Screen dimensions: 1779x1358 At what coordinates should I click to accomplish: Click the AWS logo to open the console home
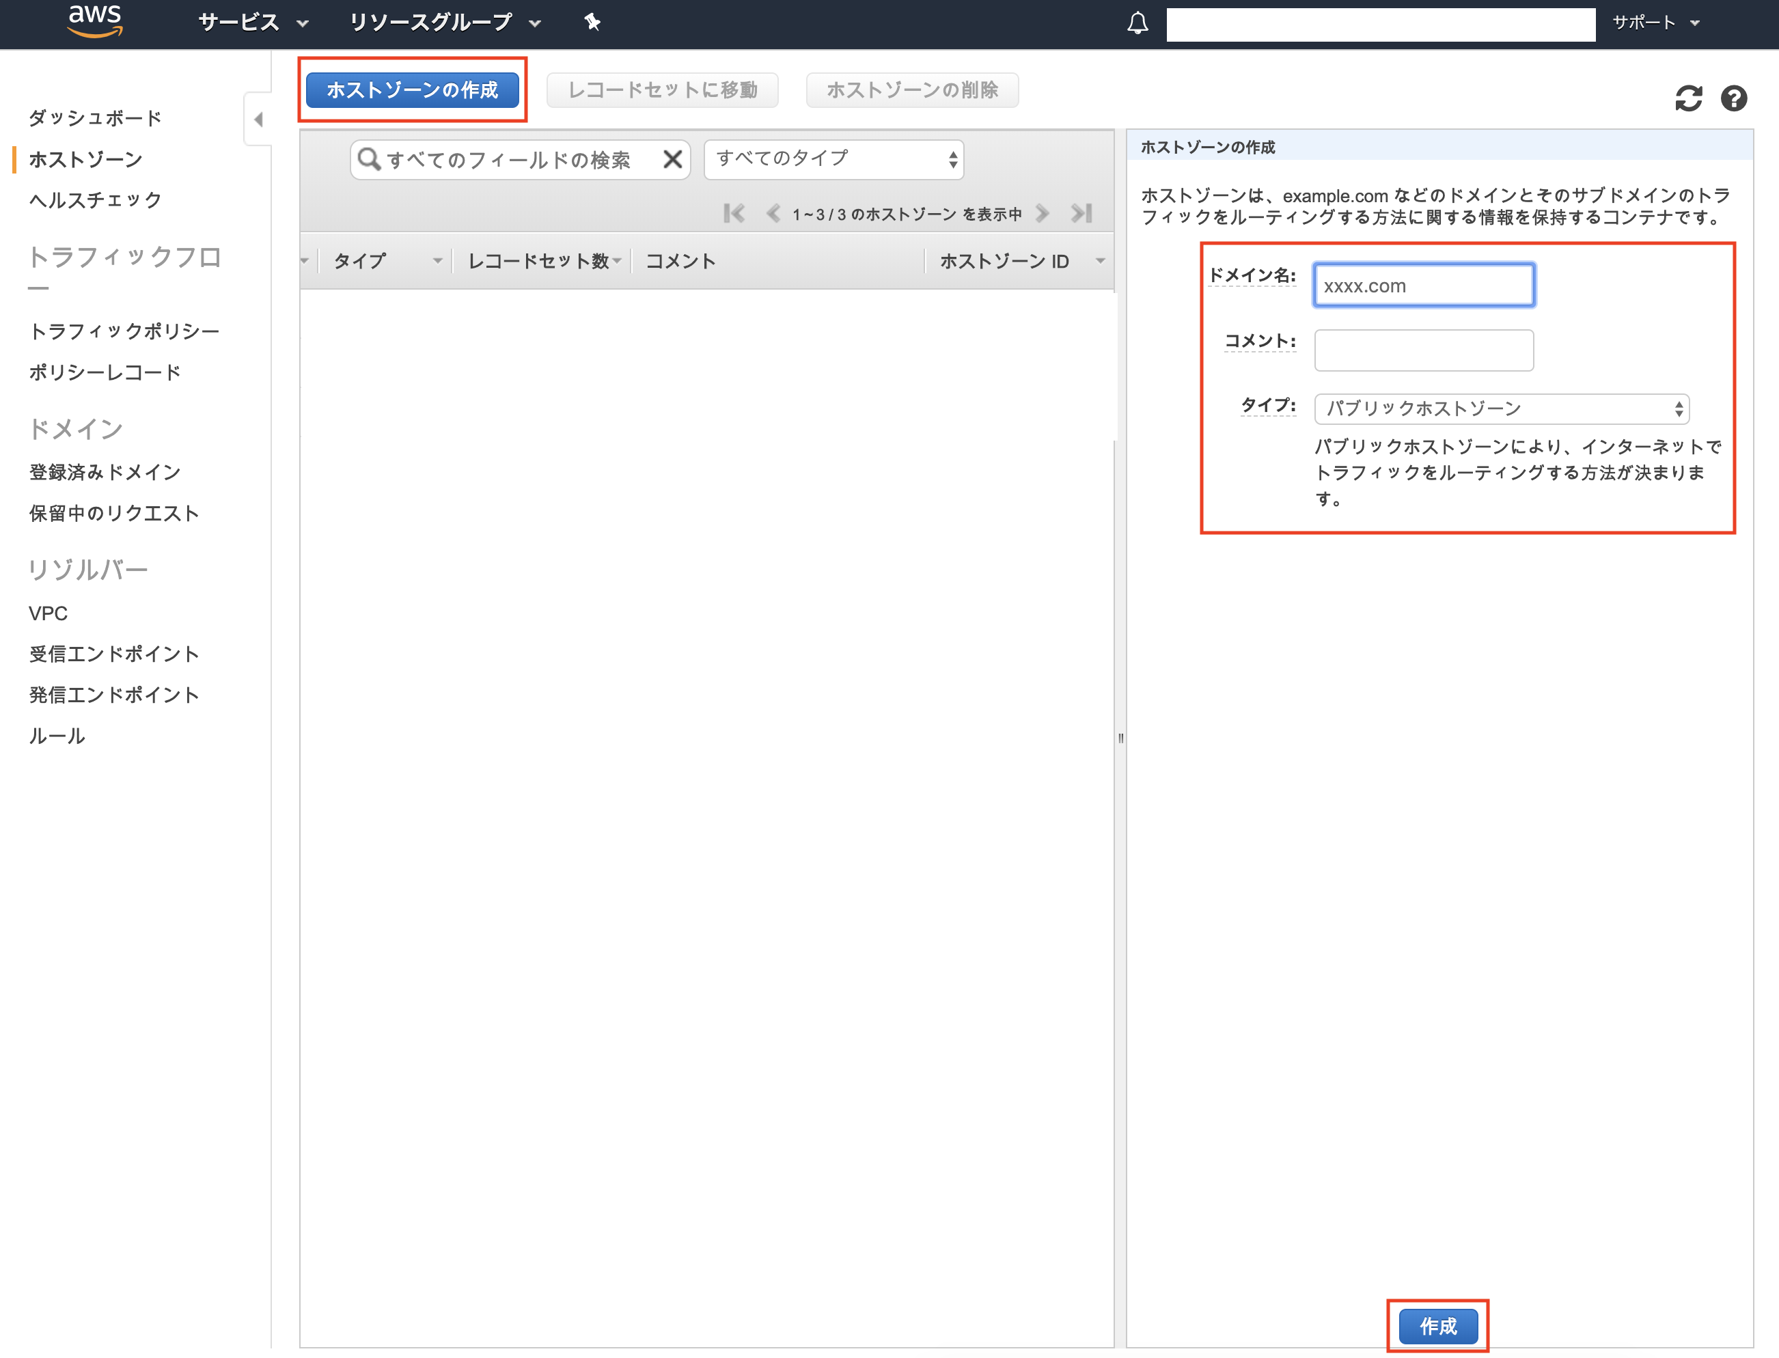coord(94,22)
